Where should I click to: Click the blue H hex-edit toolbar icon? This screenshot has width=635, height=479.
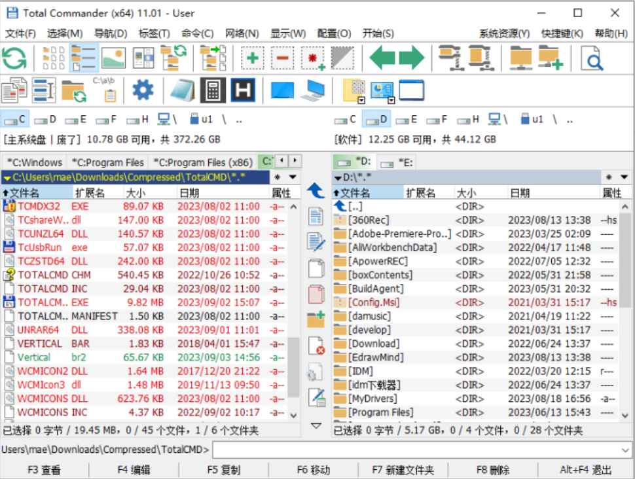242,92
